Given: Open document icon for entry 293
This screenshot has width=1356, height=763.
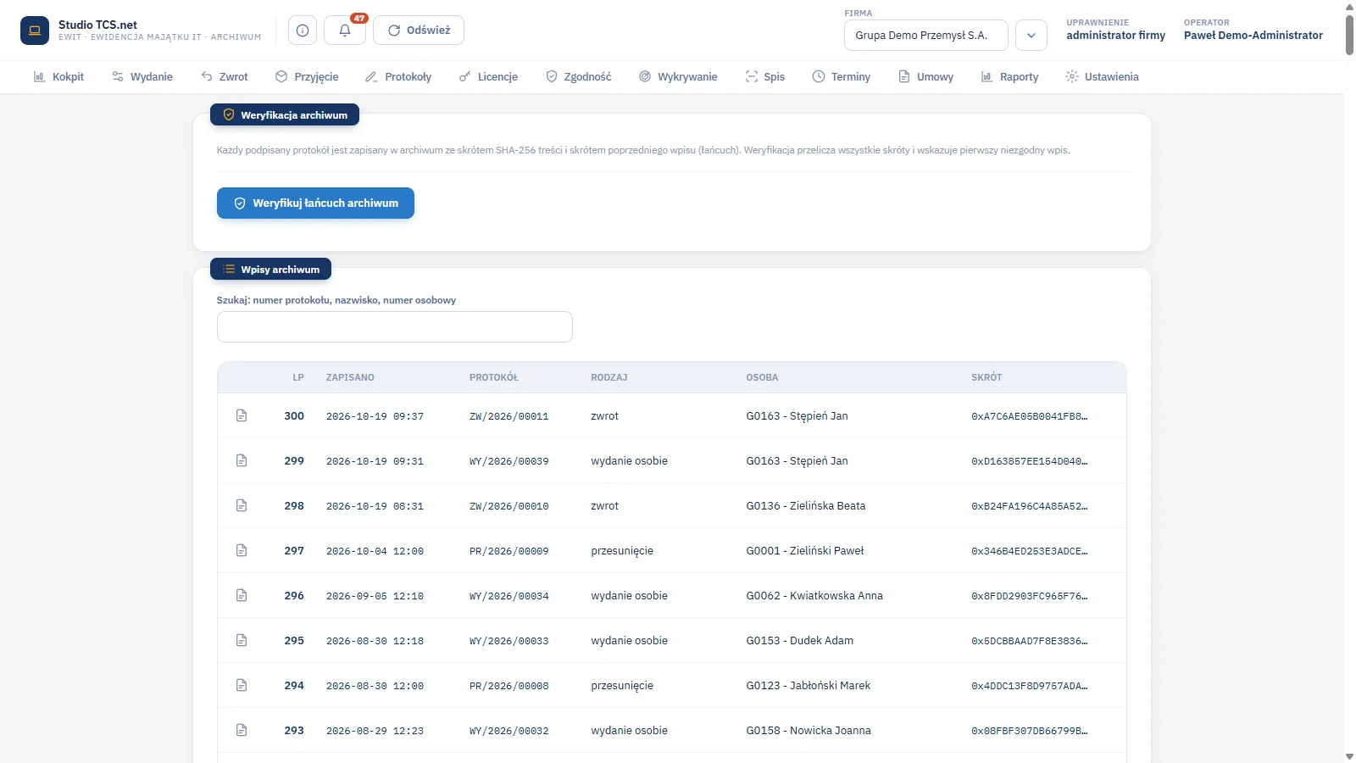Looking at the screenshot, I should point(242,730).
